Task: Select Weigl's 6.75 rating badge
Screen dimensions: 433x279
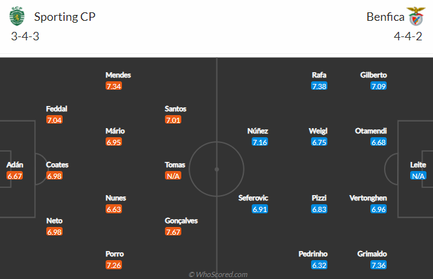Action: 319,142
